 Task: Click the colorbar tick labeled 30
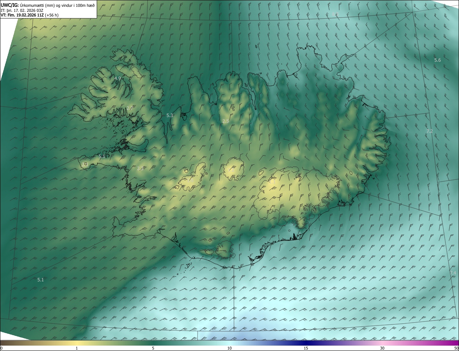(382, 348)
